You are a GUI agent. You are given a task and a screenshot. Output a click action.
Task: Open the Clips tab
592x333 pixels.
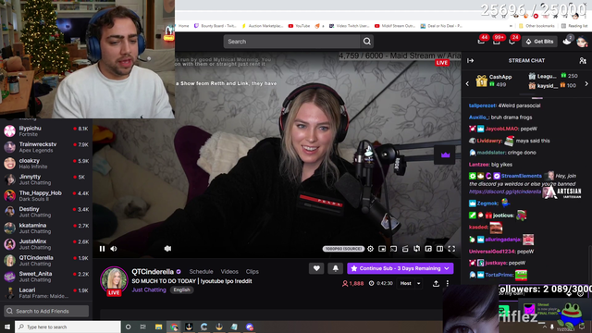pos(253,271)
